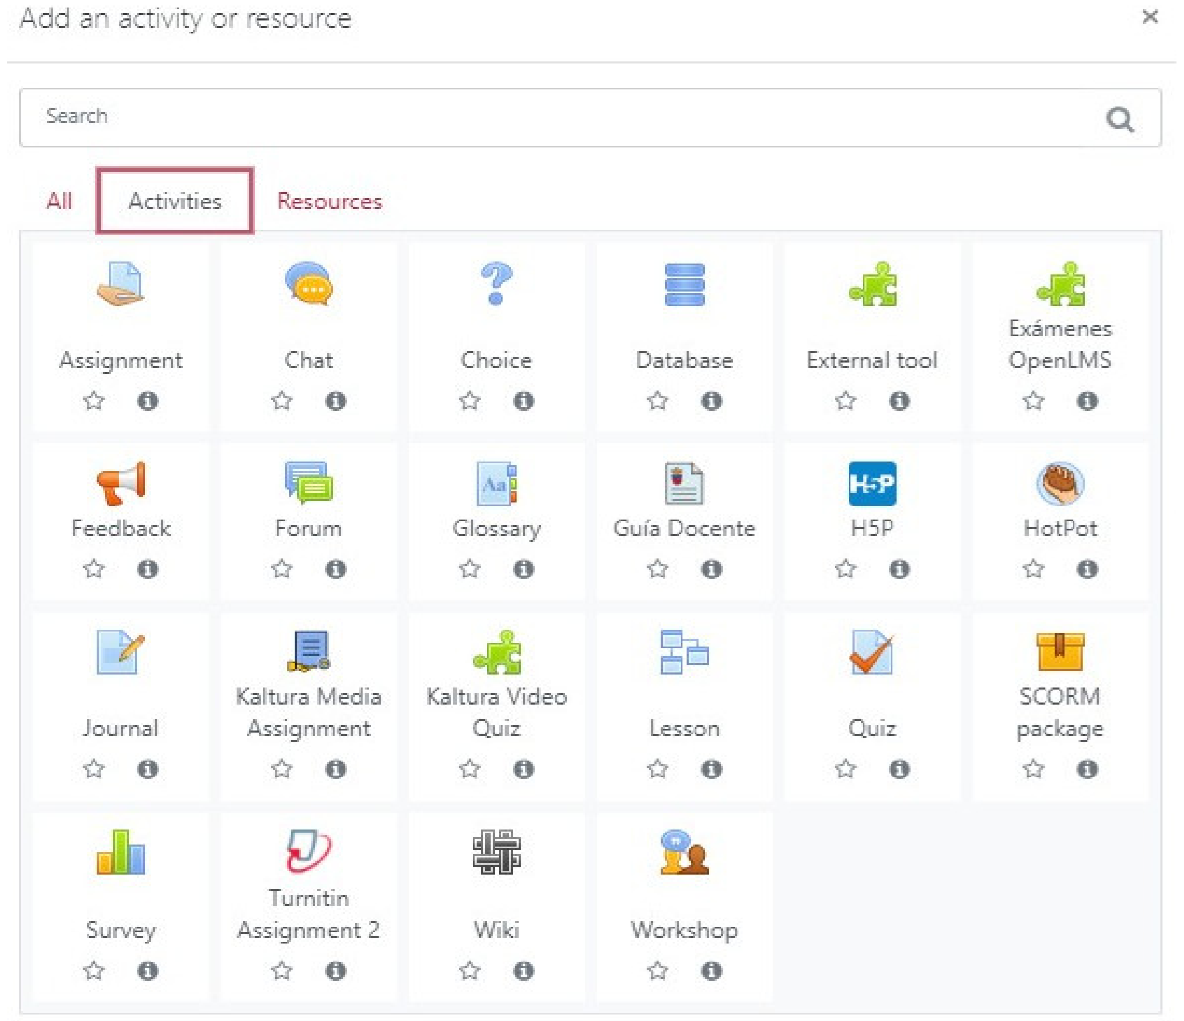Switch to the Resources tab
The image size is (1184, 1021).
click(329, 202)
